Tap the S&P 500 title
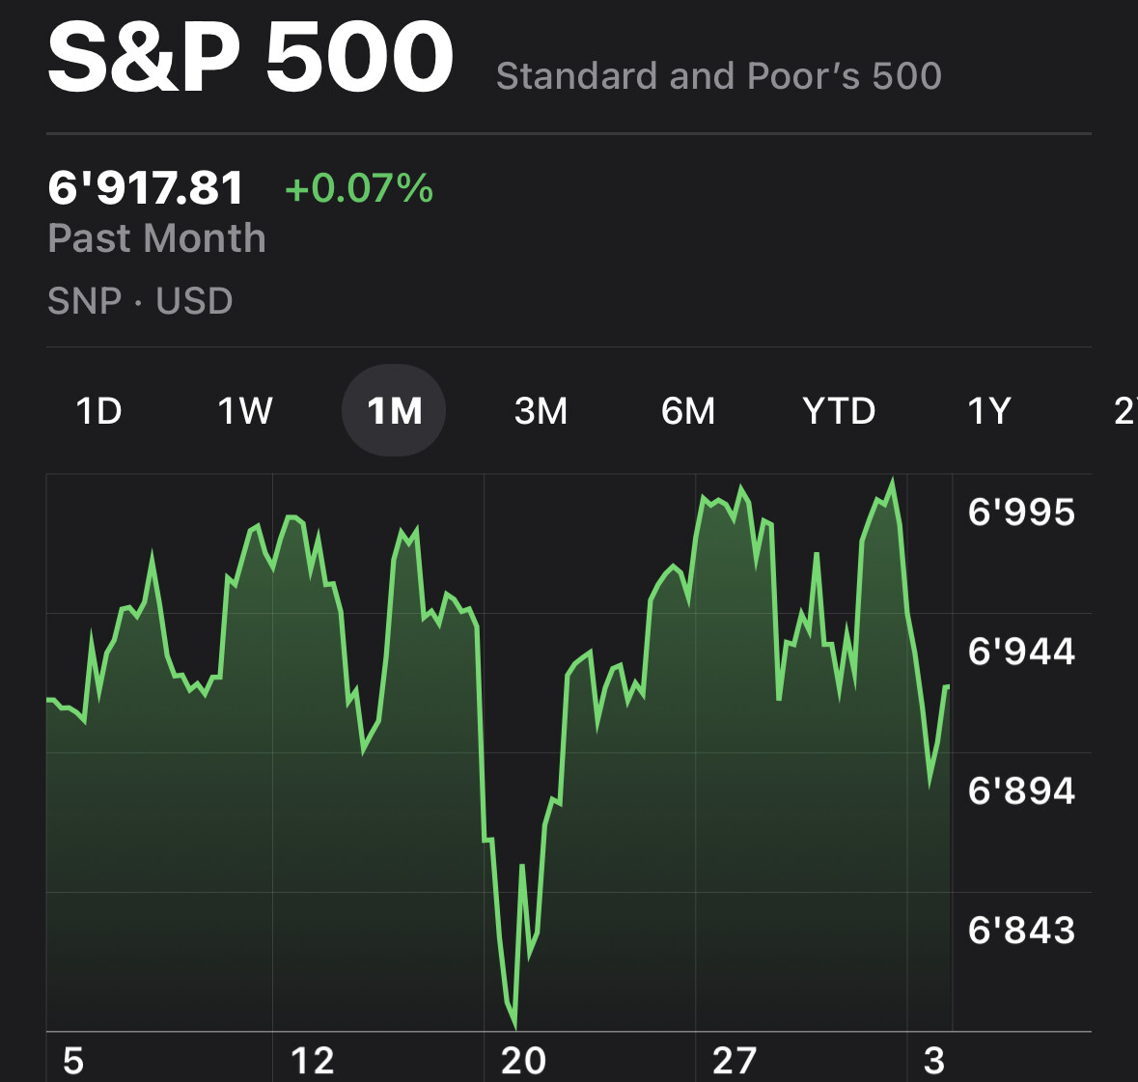 click(251, 58)
